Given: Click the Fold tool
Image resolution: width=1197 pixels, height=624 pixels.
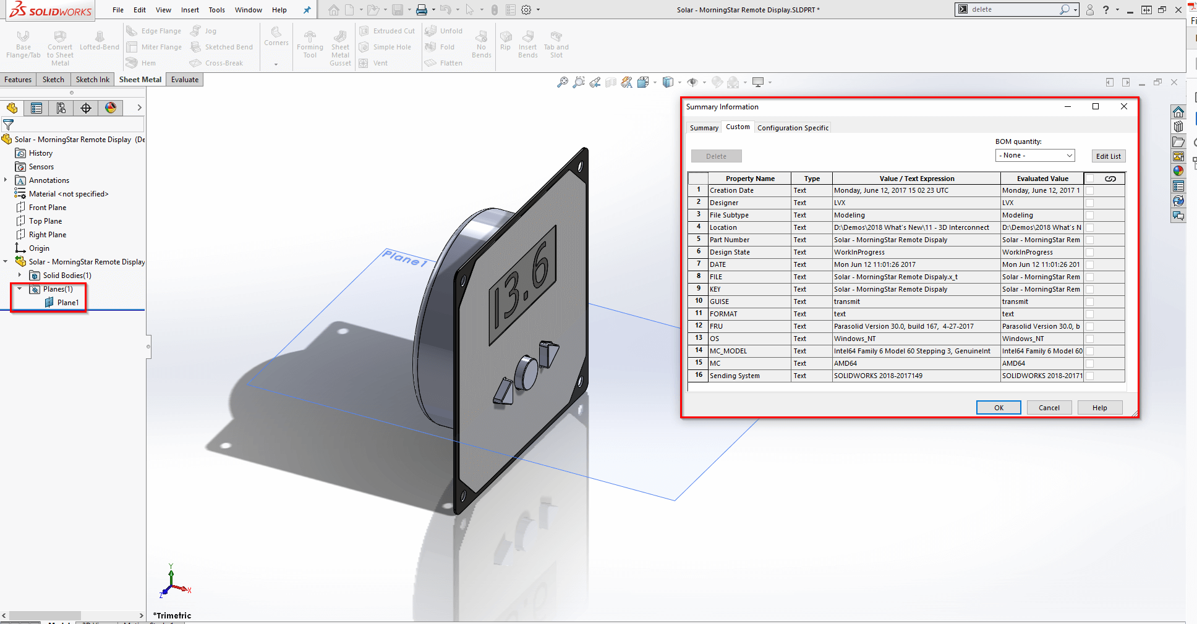Looking at the screenshot, I should pyautogui.click(x=440, y=47).
